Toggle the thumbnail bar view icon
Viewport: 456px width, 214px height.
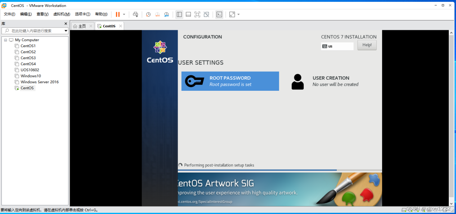(188, 14)
